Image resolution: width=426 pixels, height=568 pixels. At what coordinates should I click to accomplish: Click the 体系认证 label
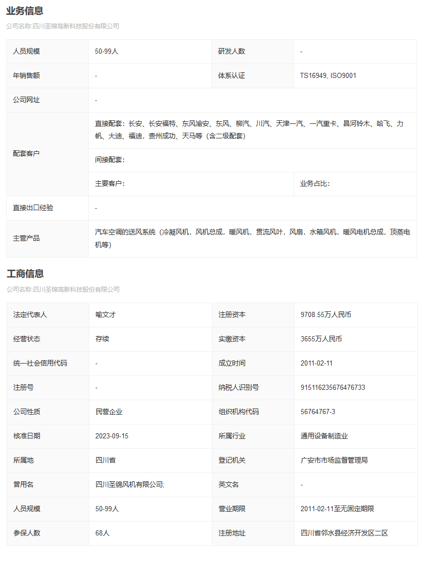(x=232, y=76)
